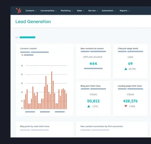Click the tallest bar in Contacts created chart
Viewport: 151px width, 144px height.
[52, 90]
